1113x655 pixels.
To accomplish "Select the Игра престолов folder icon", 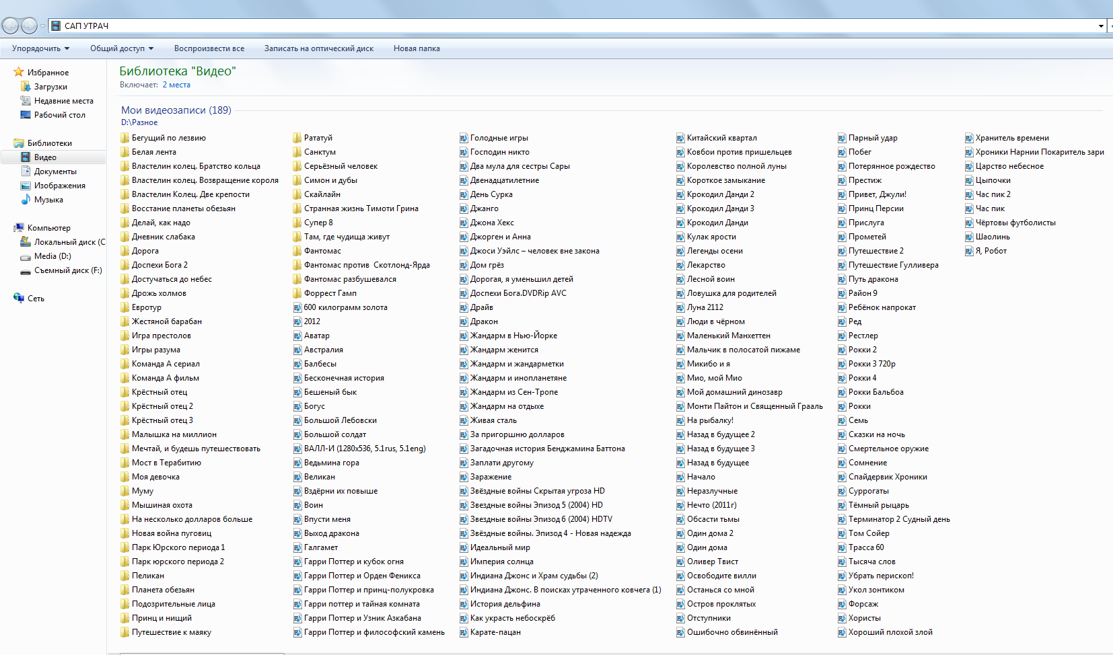I will point(125,336).
